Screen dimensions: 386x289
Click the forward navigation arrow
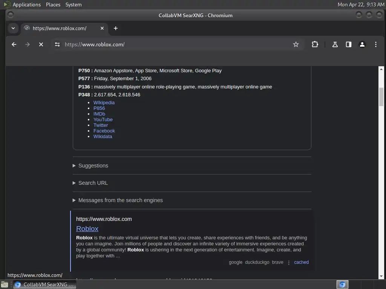pyautogui.click(x=28, y=44)
